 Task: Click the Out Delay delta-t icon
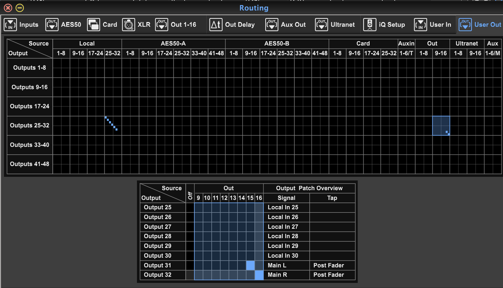pos(216,25)
